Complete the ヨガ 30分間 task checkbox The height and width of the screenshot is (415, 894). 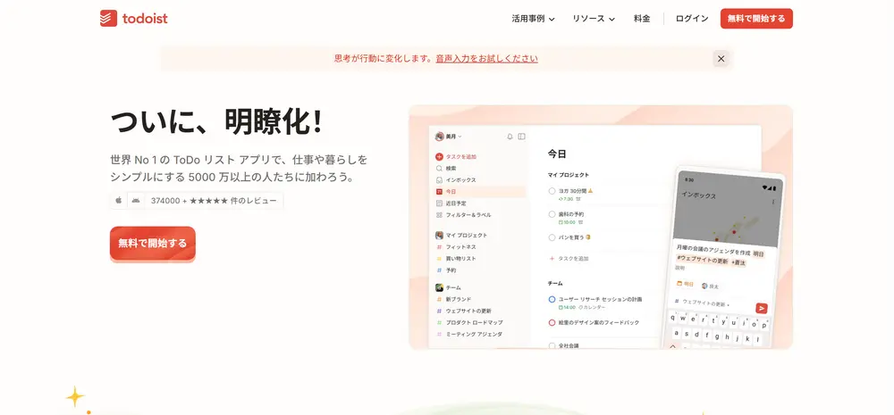click(552, 191)
